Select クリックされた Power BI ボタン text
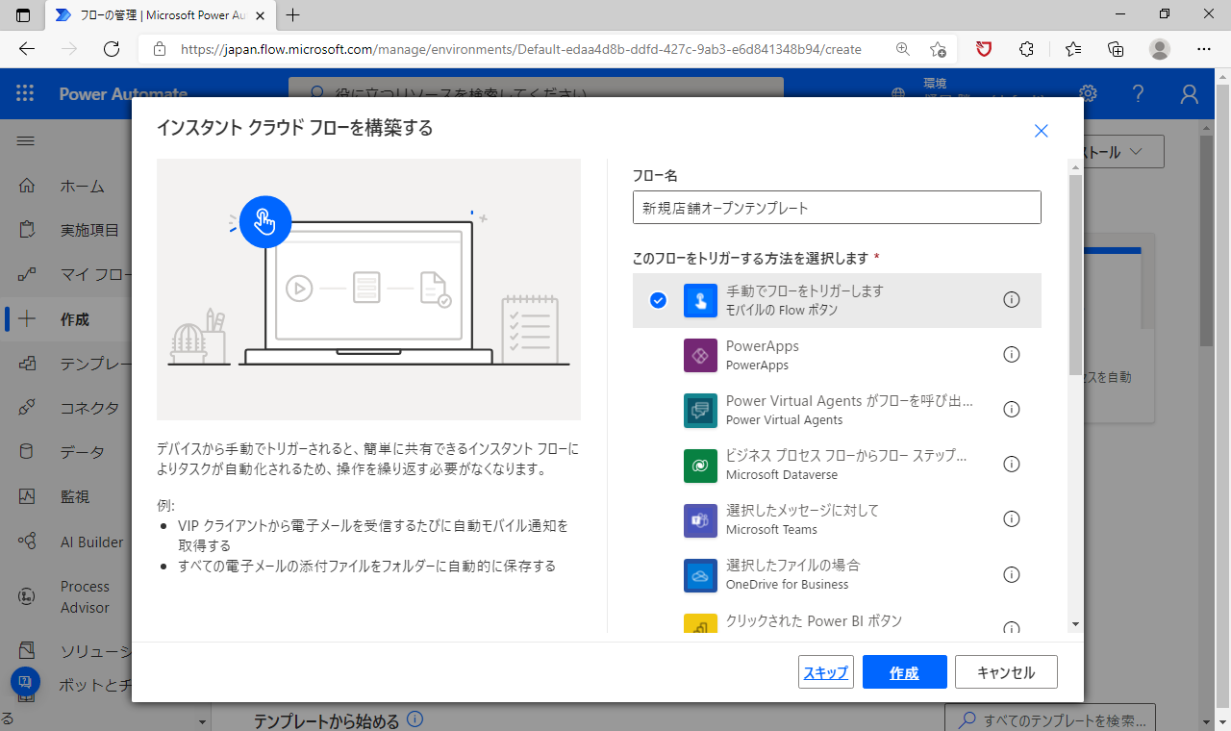Viewport: 1231px width, 731px height. (814, 620)
